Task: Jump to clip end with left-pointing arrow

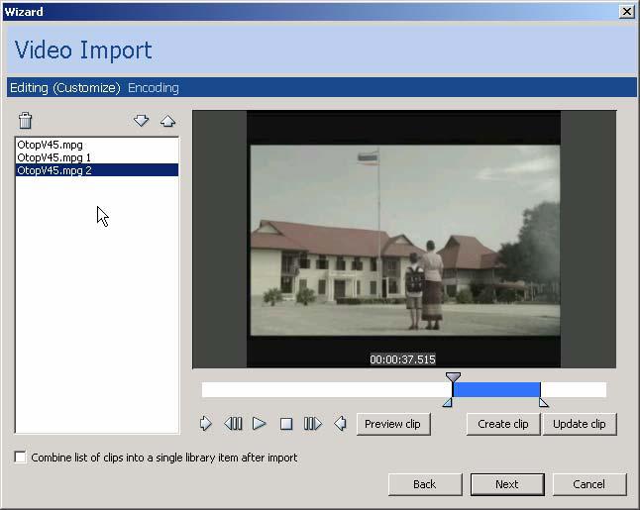Action: coord(340,424)
